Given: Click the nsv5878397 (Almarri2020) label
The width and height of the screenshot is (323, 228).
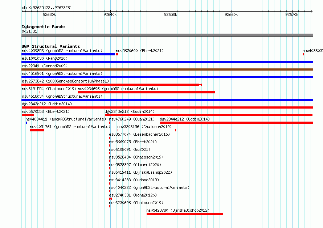Looking at the screenshot, I should click(x=135, y=165).
